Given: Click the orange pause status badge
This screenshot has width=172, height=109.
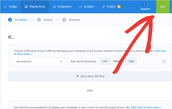Looking at the screenshot, I should tap(119, 7).
